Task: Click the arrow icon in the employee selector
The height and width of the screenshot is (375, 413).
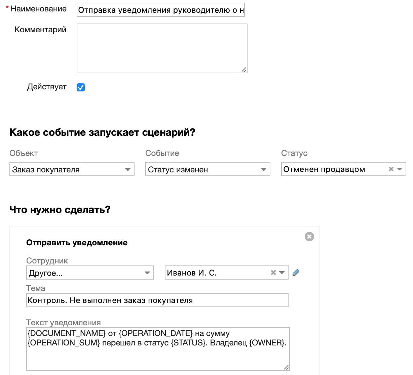Action: pyautogui.click(x=281, y=273)
